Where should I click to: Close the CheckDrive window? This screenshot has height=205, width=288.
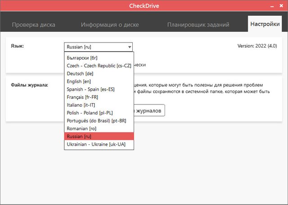(x=281, y=7)
